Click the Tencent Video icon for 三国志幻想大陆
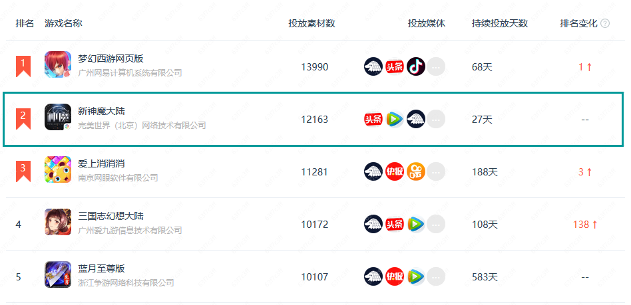 pos(416,224)
